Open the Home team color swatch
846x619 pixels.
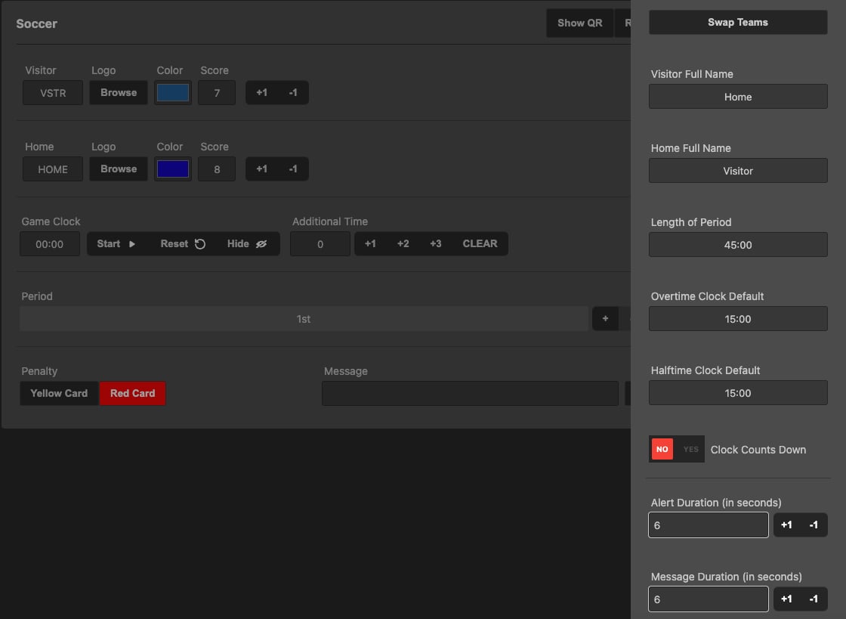(173, 169)
